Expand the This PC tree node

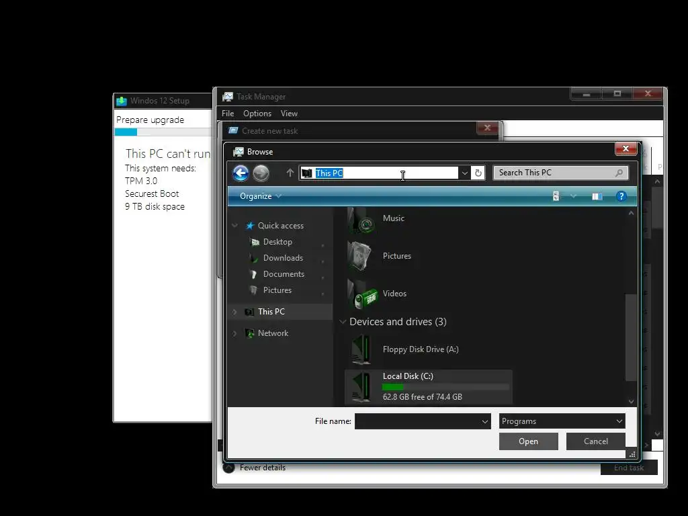pyautogui.click(x=234, y=312)
